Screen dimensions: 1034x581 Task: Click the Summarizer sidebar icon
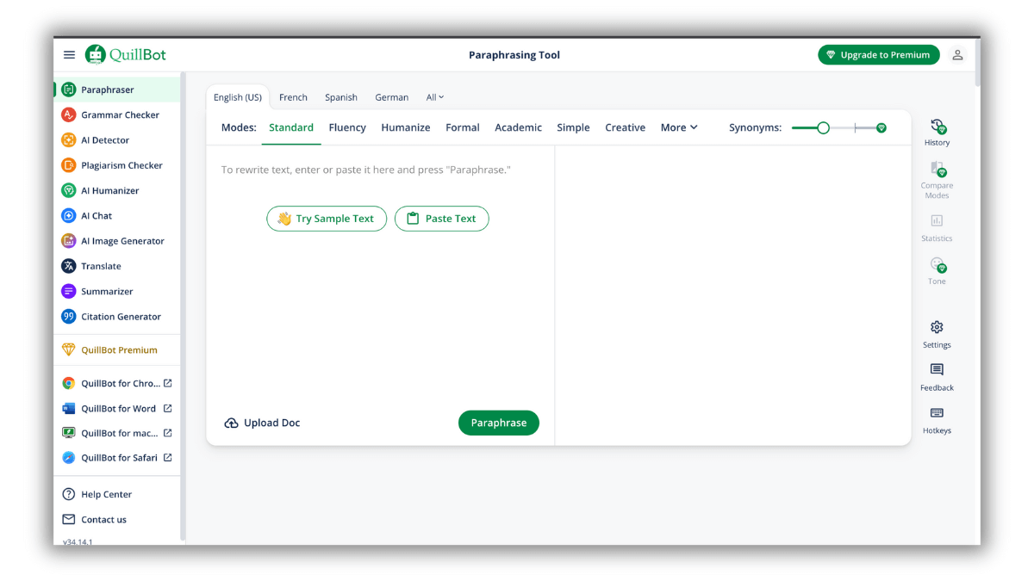[69, 291]
